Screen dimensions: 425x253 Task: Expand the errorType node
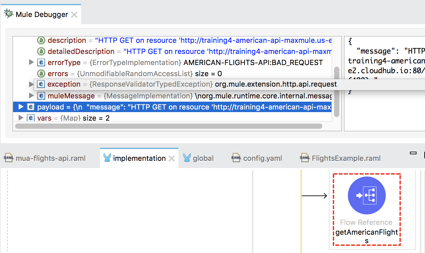click(x=31, y=62)
